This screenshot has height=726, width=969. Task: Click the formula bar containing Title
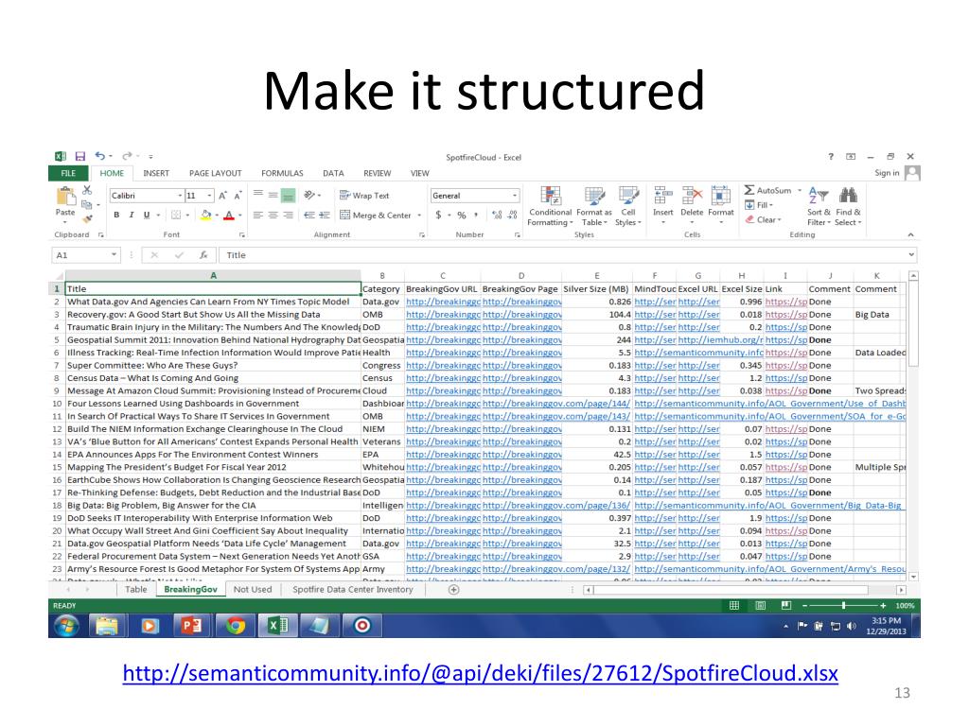566,255
